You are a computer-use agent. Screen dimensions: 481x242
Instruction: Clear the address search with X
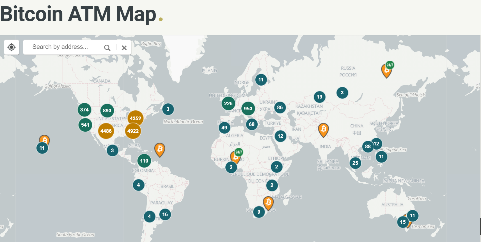(x=124, y=48)
